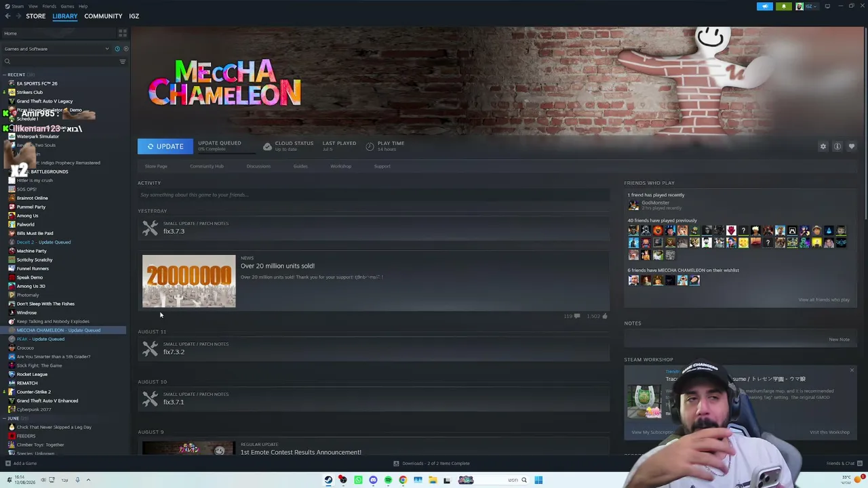The height and width of the screenshot is (488, 868).
Task: Dismiss the Steam Workshop item card
Action: click(852, 370)
